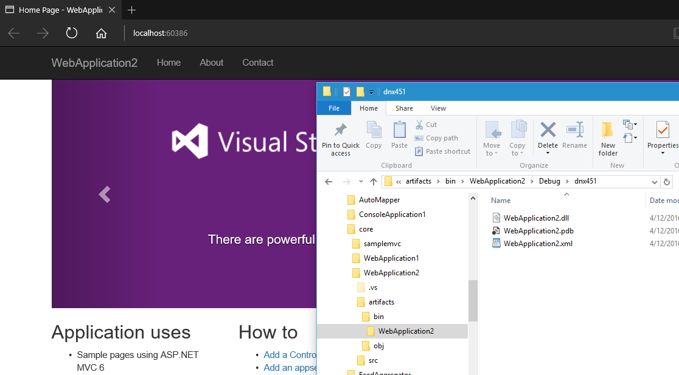Open the View ribbon tab
Viewport: 679px width, 375px height.
point(438,108)
